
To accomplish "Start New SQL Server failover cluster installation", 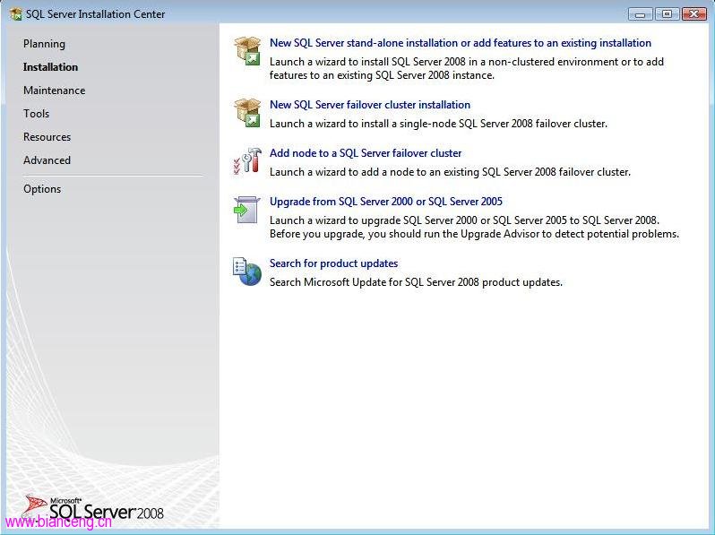I will [x=370, y=105].
